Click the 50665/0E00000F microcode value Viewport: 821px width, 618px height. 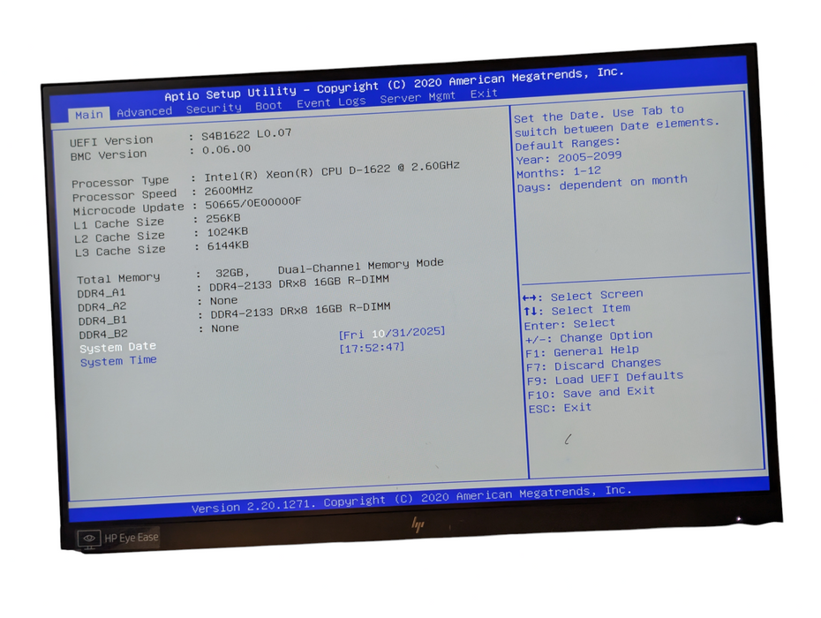252,203
